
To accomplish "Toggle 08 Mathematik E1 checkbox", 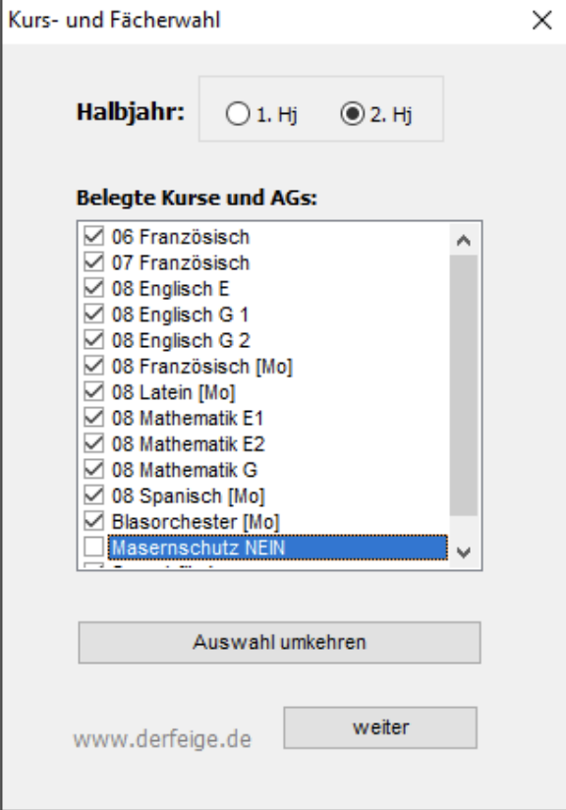I will [93, 418].
